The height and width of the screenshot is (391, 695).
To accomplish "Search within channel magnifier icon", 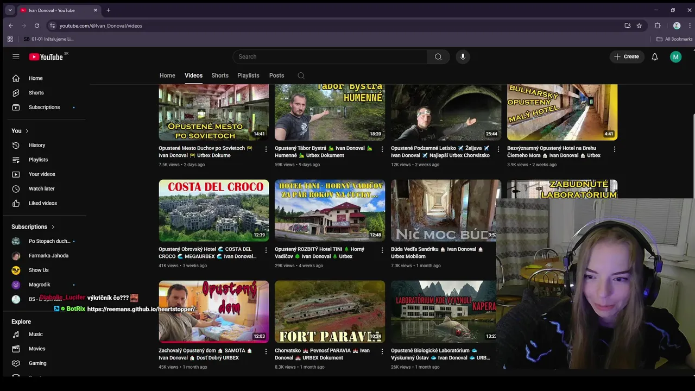I will (x=301, y=75).
